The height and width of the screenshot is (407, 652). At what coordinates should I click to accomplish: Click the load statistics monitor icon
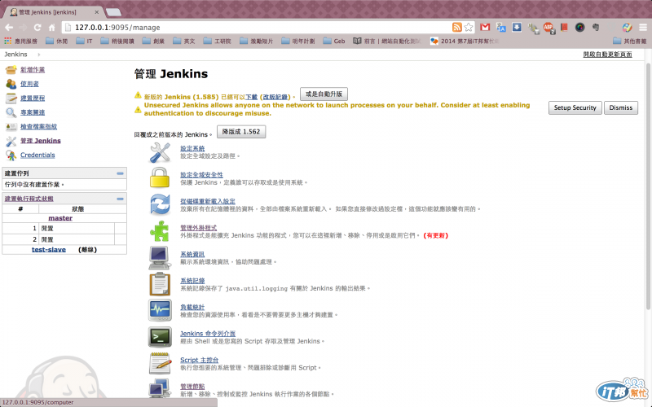point(160,310)
